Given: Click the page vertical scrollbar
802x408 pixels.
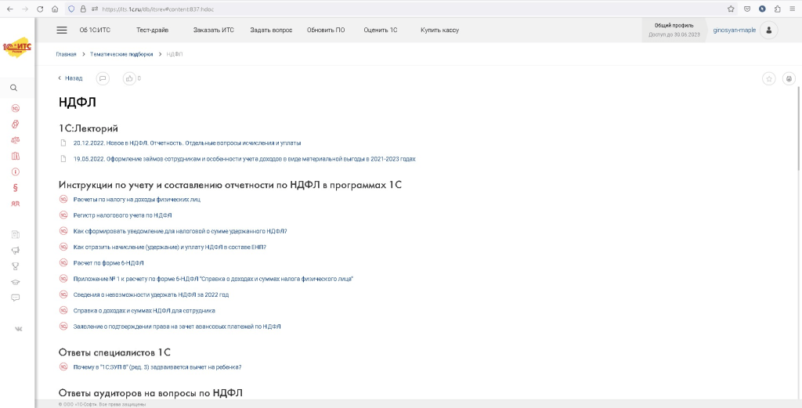Looking at the screenshot, I should tap(799, 128).
